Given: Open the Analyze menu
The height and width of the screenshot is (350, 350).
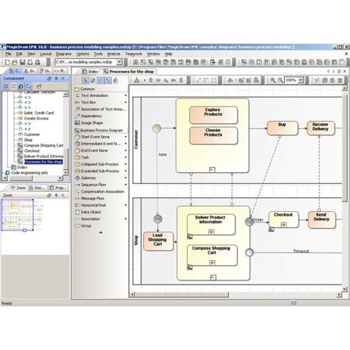Looking at the screenshot, I should pyautogui.click(x=114, y=54).
